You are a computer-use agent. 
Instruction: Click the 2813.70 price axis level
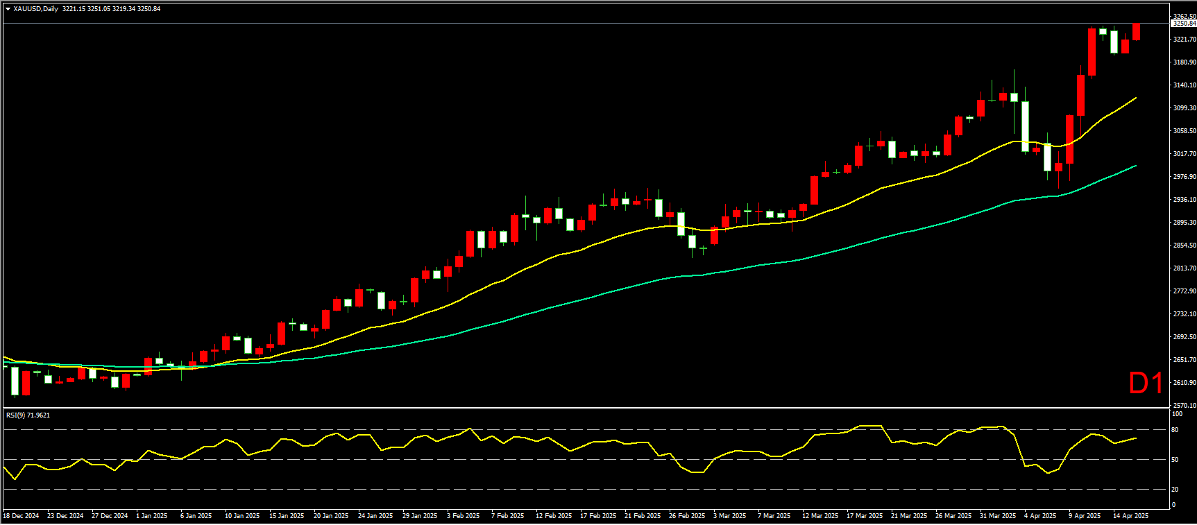[x=1184, y=268]
